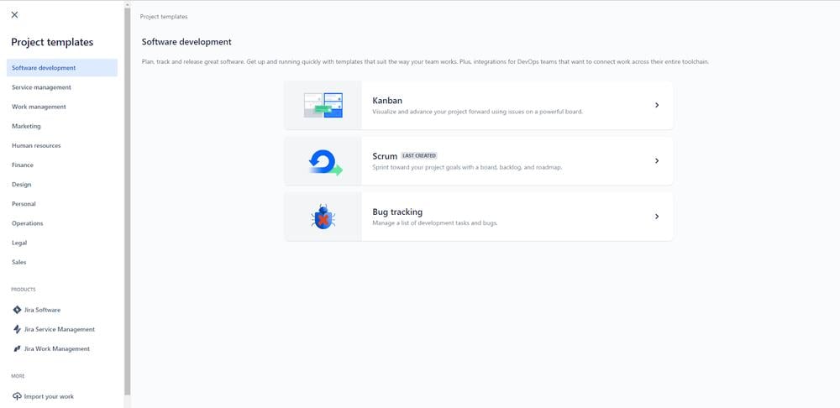Viewport: 840px width, 408px height.
Task: Open the Work management category
Action: point(39,107)
